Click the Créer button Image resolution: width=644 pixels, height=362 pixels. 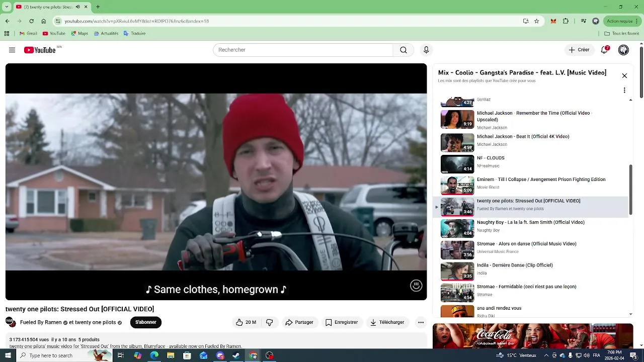point(579,50)
